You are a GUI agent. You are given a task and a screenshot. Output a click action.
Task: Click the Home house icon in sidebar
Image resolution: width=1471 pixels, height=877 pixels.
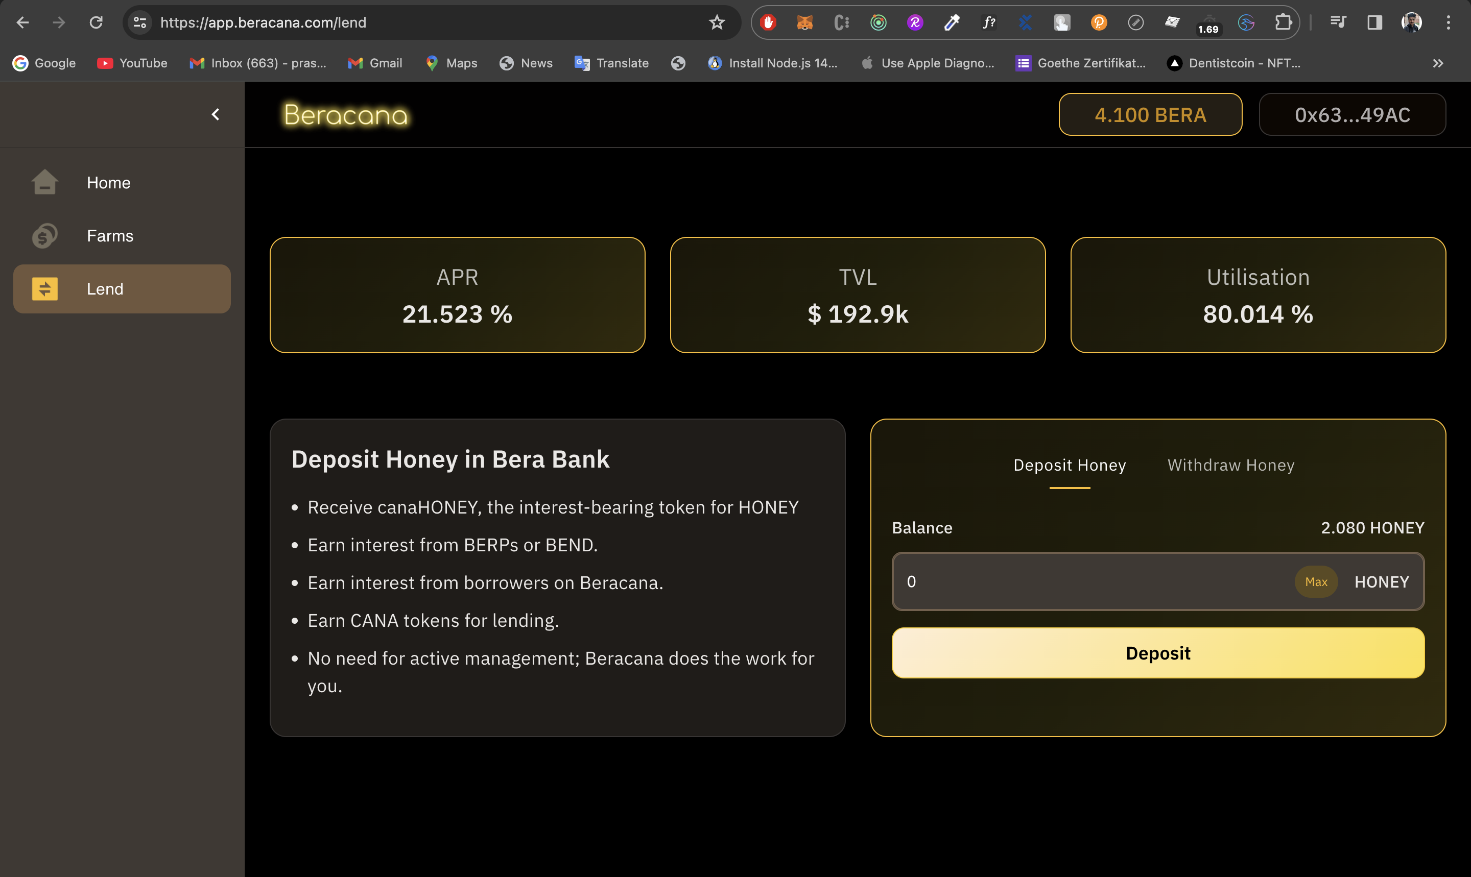[x=44, y=183]
